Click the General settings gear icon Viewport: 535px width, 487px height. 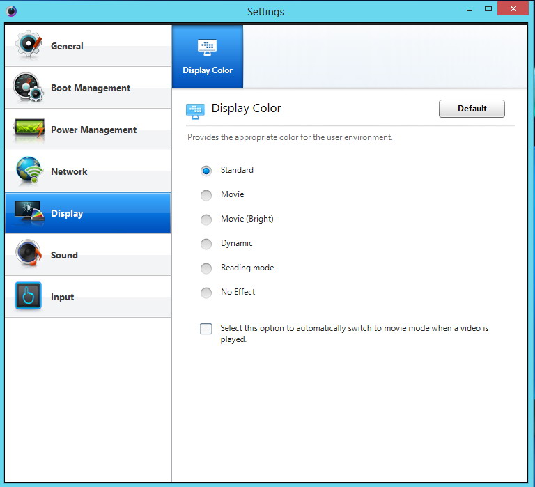pyautogui.click(x=29, y=45)
